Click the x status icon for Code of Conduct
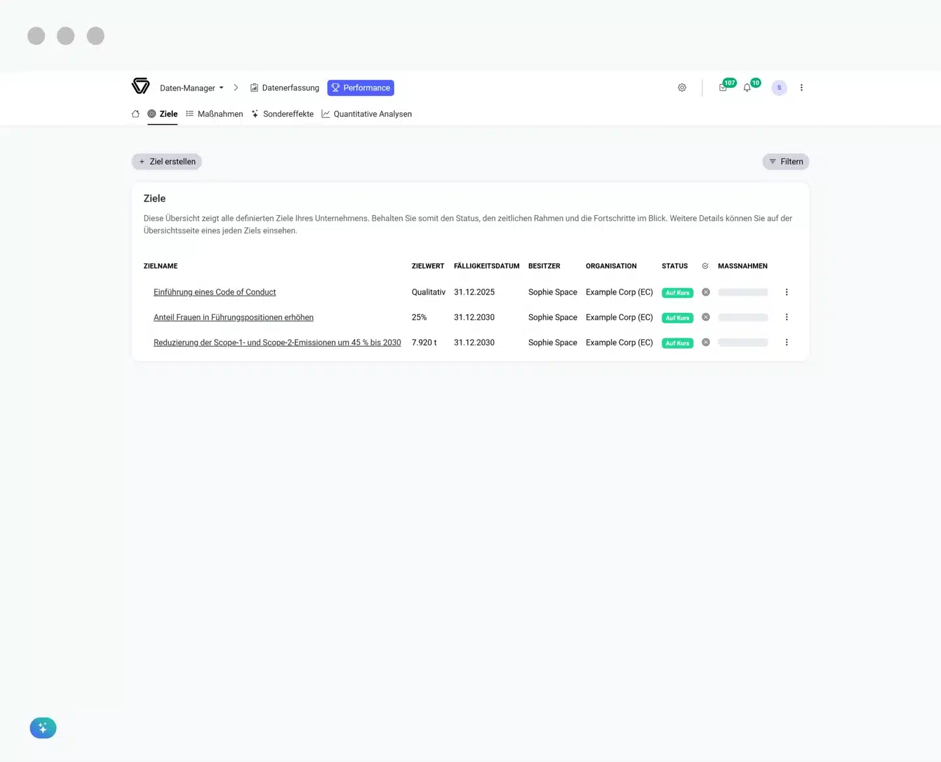Image resolution: width=941 pixels, height=762 pixels. [705, 292]
